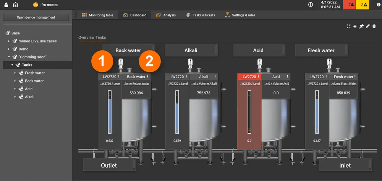
Task: Click the Back water level gauge bar
Action: click(x=110, y=112)
